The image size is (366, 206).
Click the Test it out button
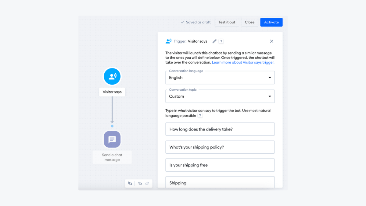227,22
